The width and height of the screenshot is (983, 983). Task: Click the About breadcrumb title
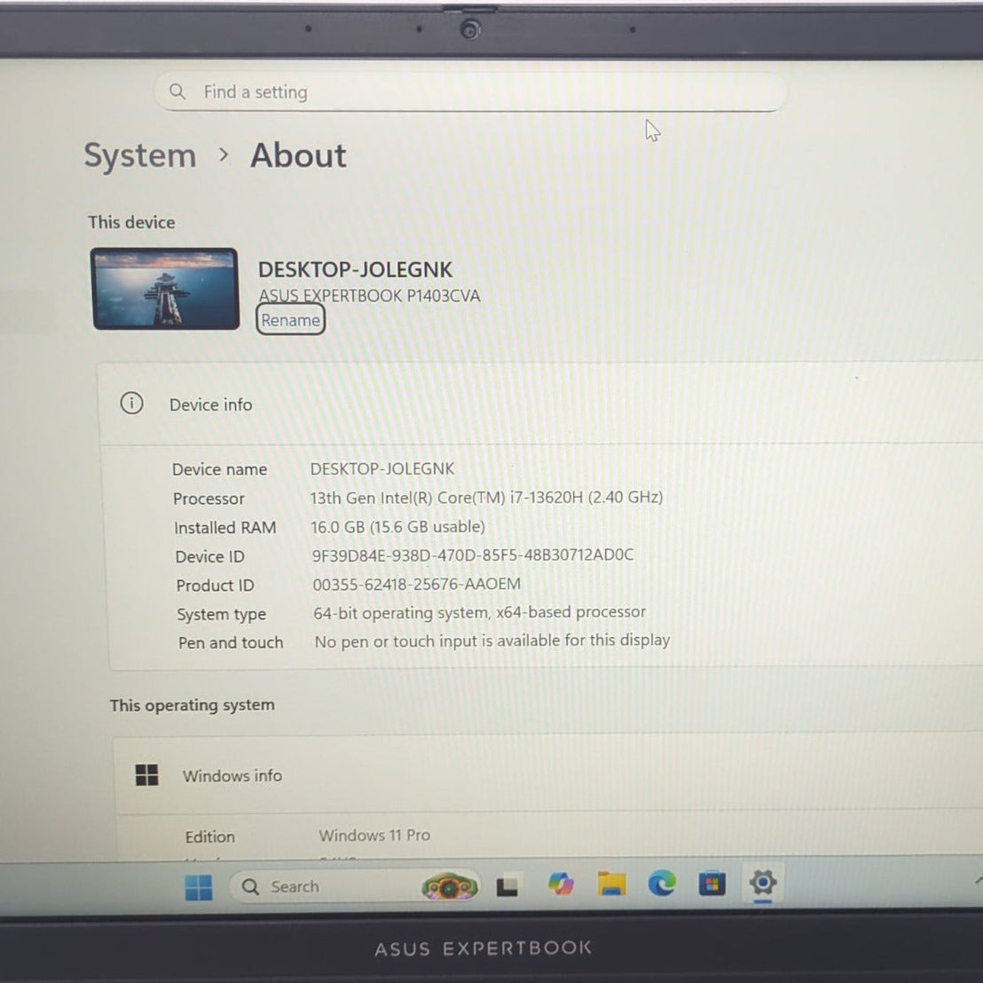(298, 155)
